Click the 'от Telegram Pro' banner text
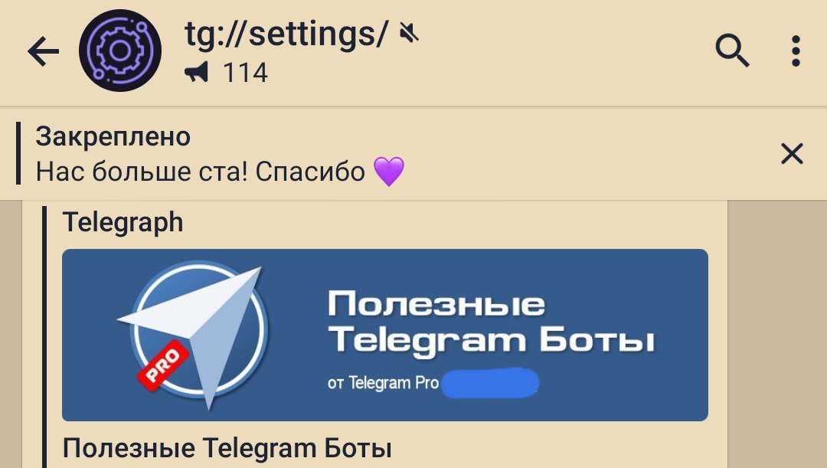Image resolution: width=827 pixels, height=468 pixels. click(383, 382)
